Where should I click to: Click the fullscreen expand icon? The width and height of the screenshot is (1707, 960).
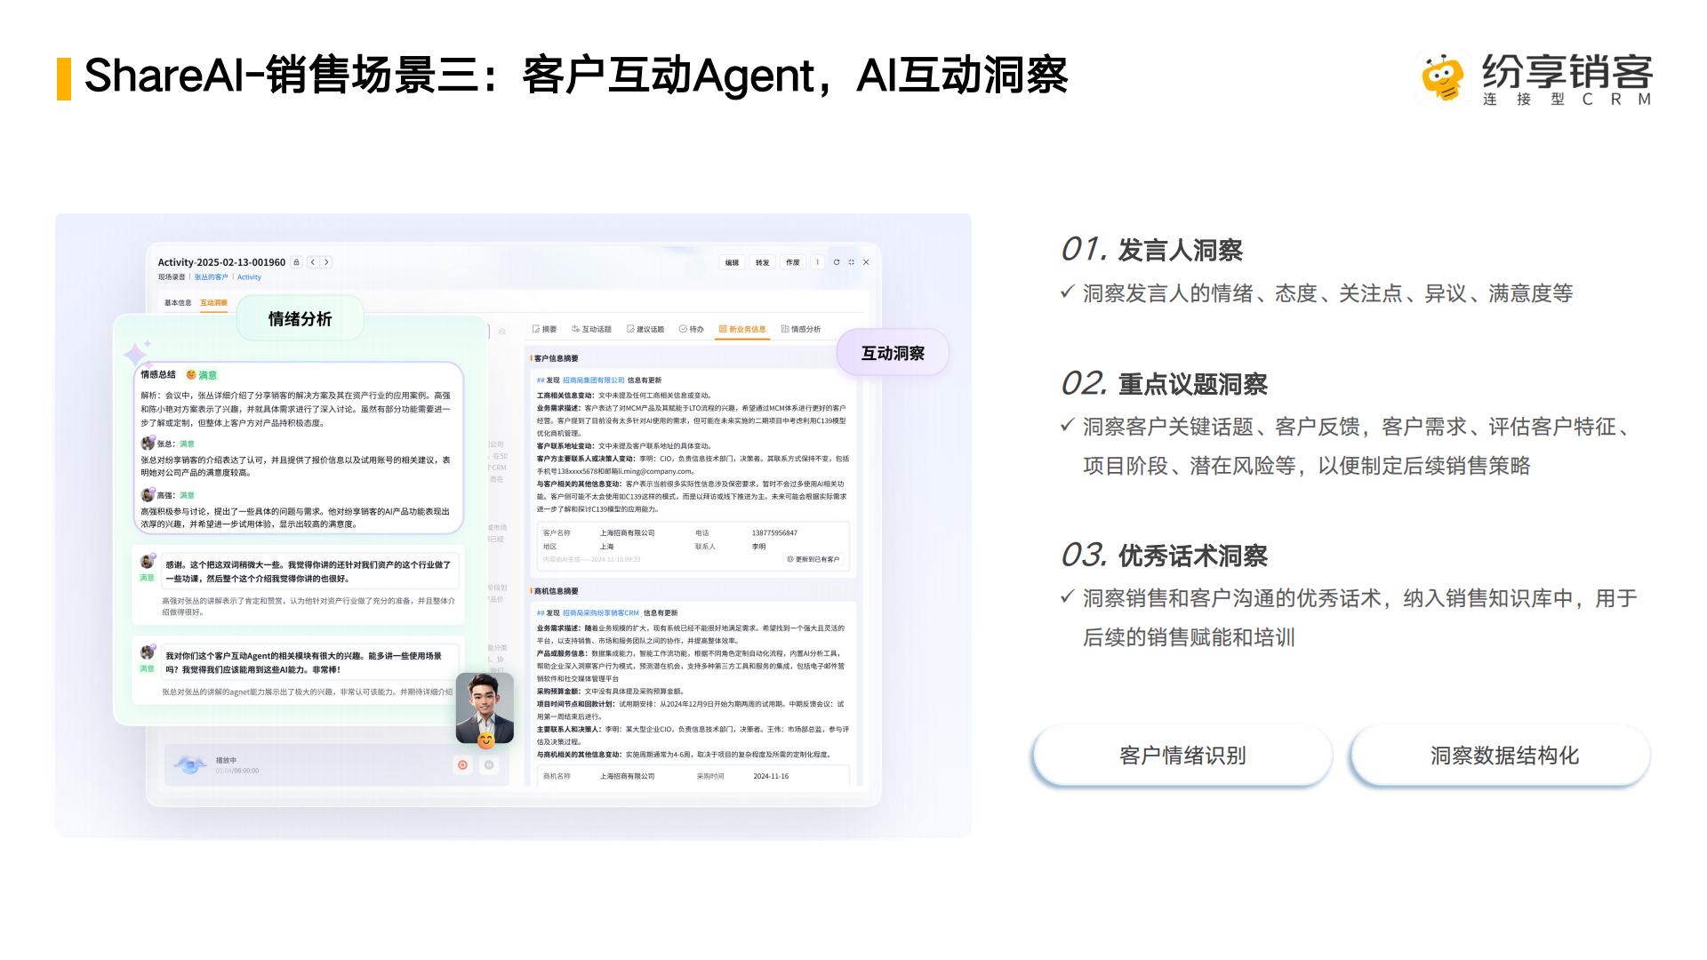[852, 262]
